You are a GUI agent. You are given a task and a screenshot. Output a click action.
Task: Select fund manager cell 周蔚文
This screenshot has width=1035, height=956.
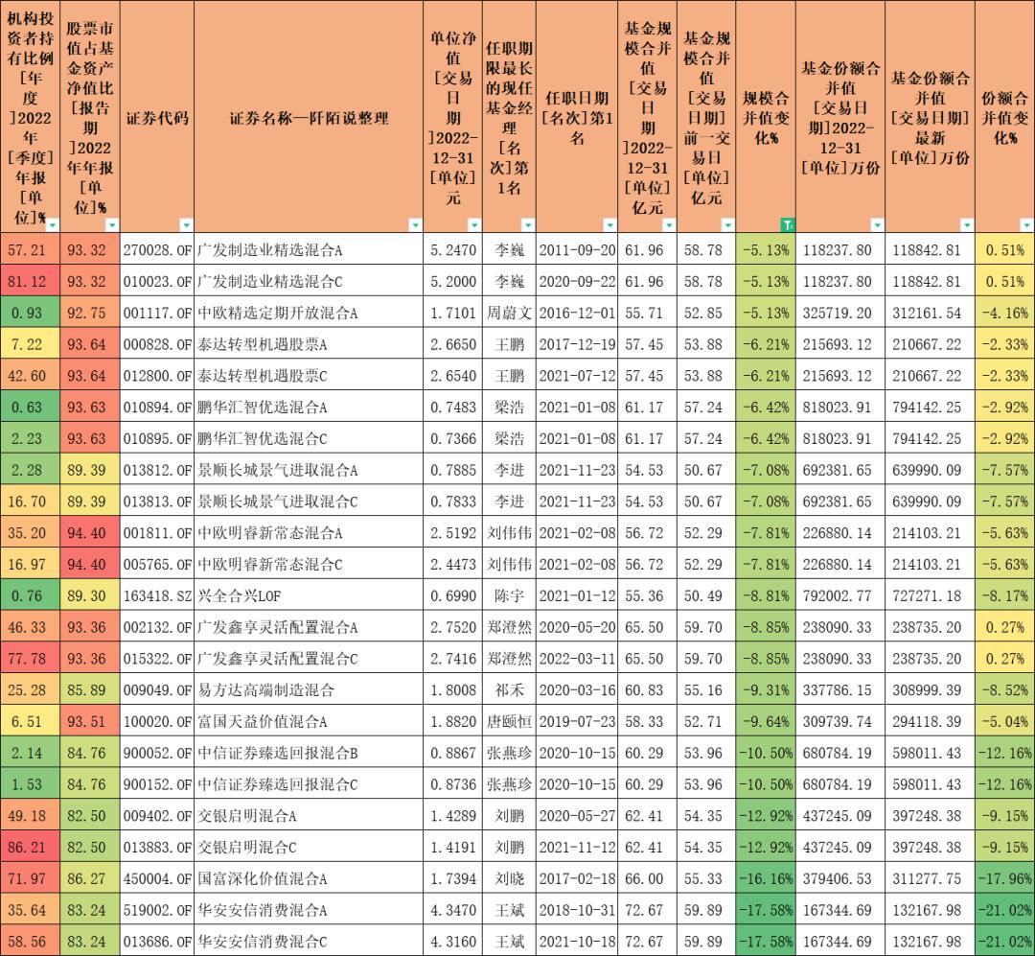click(509, 314)
